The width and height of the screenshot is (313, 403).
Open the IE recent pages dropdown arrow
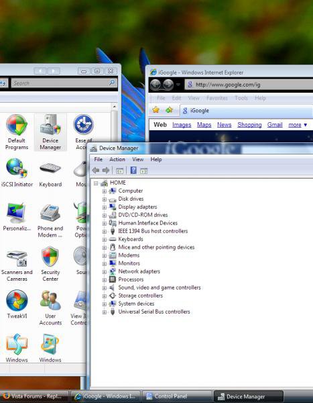coord(178,85)
